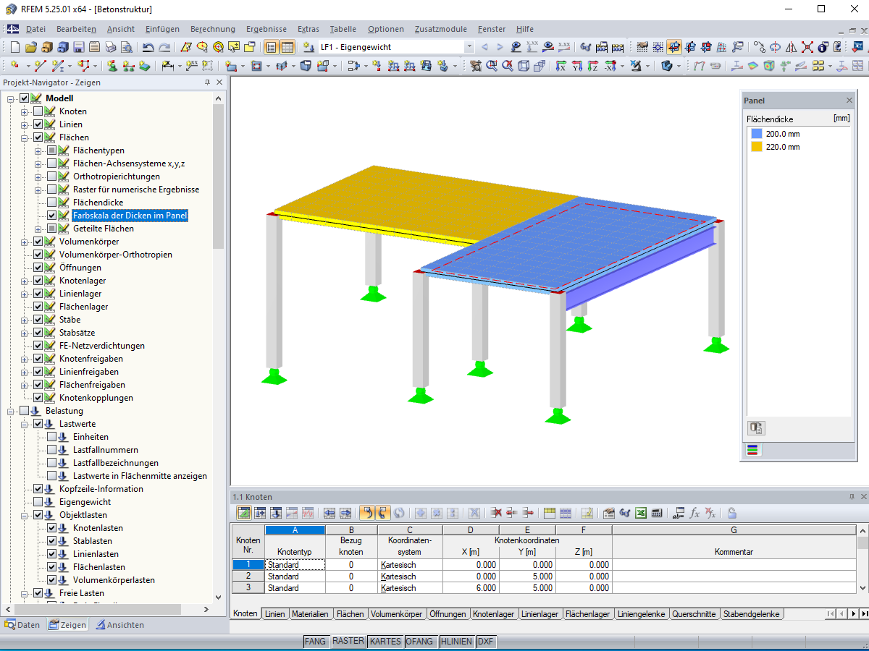Viewport: 869px width, 651px height.
Task: Collapse the Modell tree node
Action: pyautogui.click(x=11, y=98)
